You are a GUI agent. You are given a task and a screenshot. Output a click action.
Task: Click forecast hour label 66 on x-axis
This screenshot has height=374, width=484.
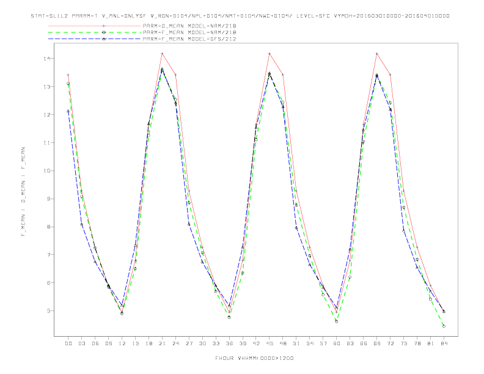[x=364, y=343]
